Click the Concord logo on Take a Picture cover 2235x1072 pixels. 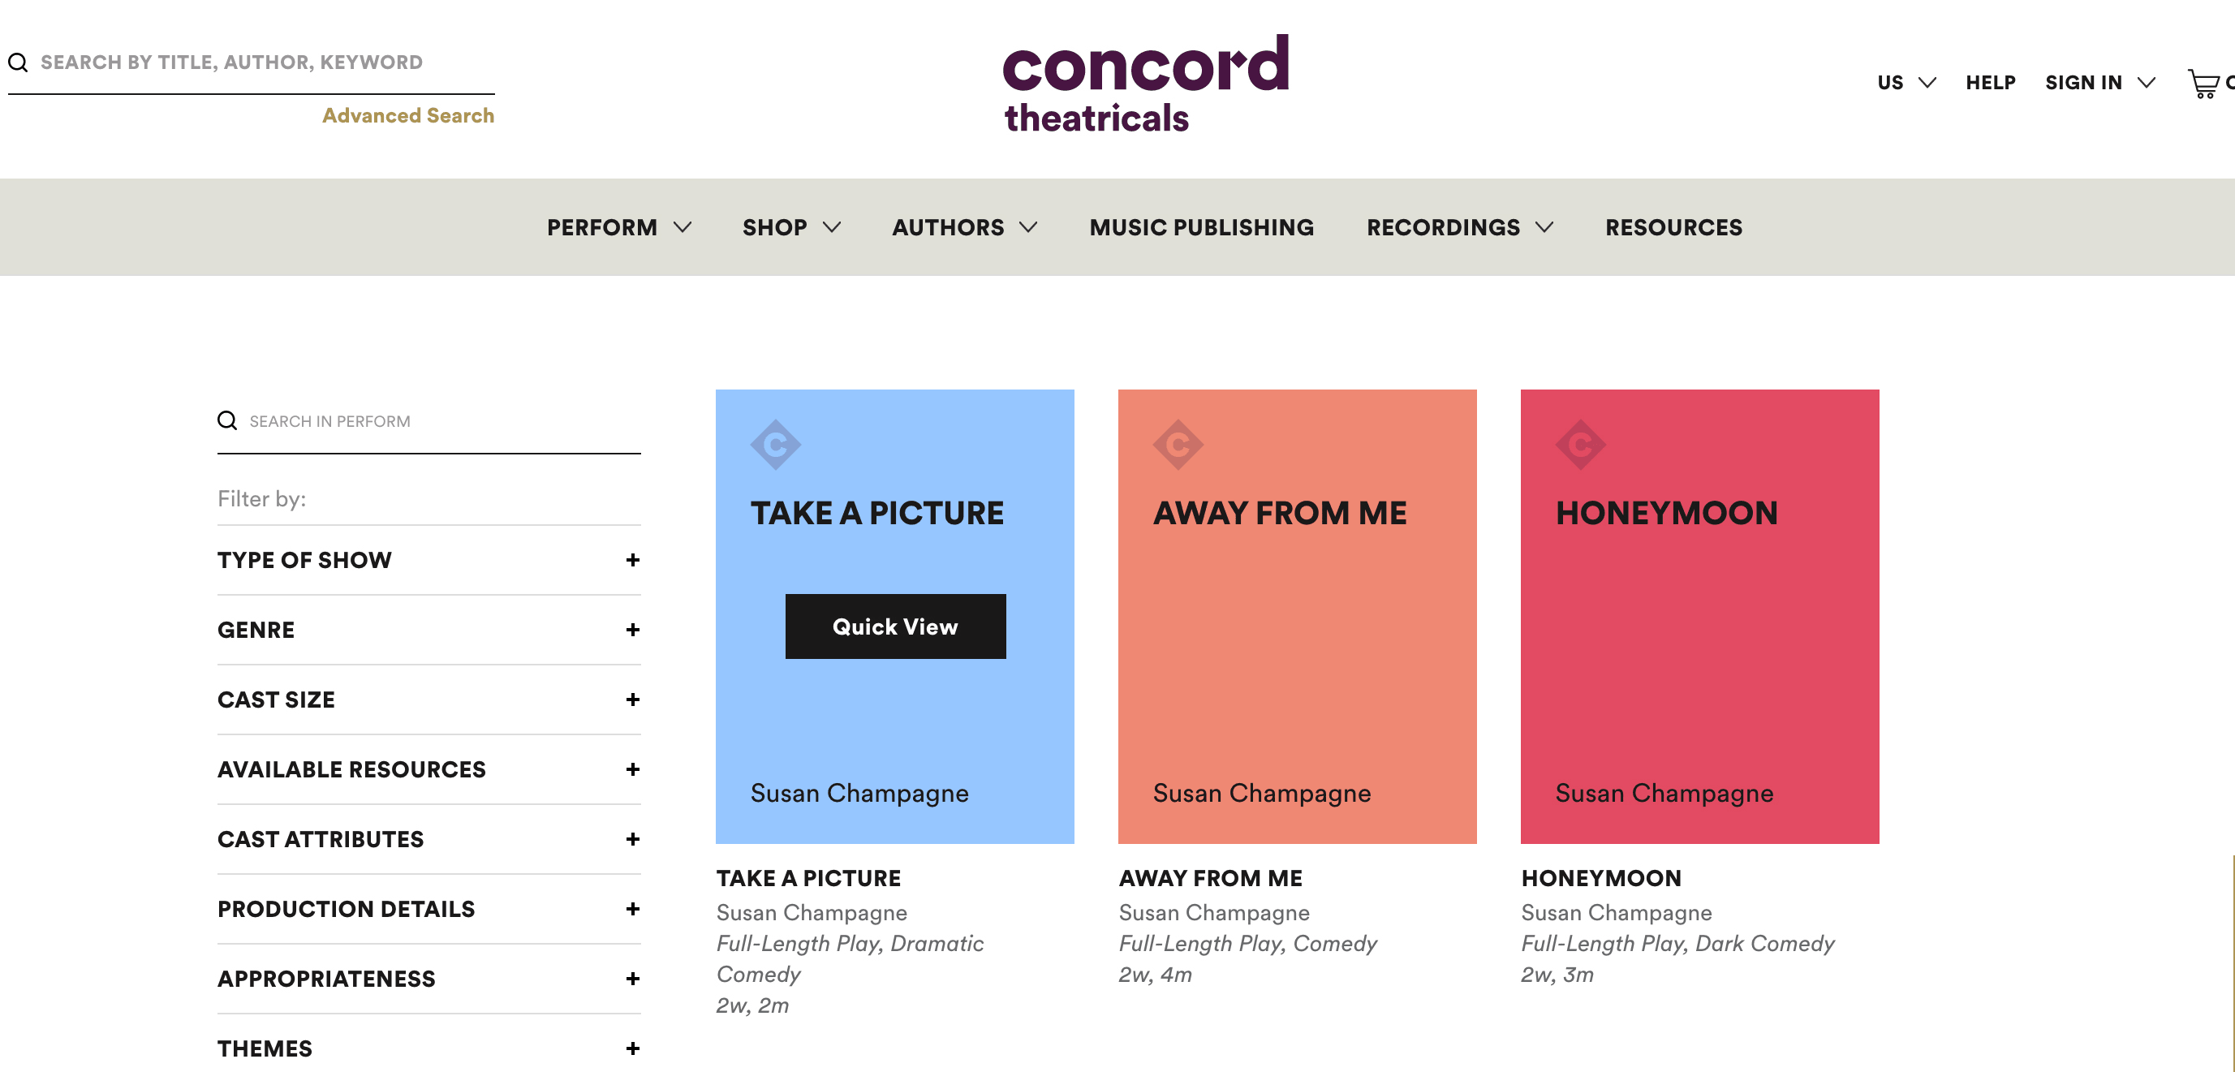pyautogui.click(x=775, y=445)
